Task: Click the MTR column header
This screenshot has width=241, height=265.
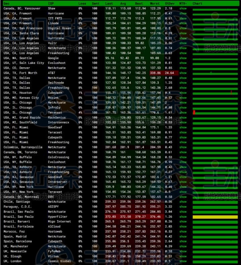Action: 183,3
